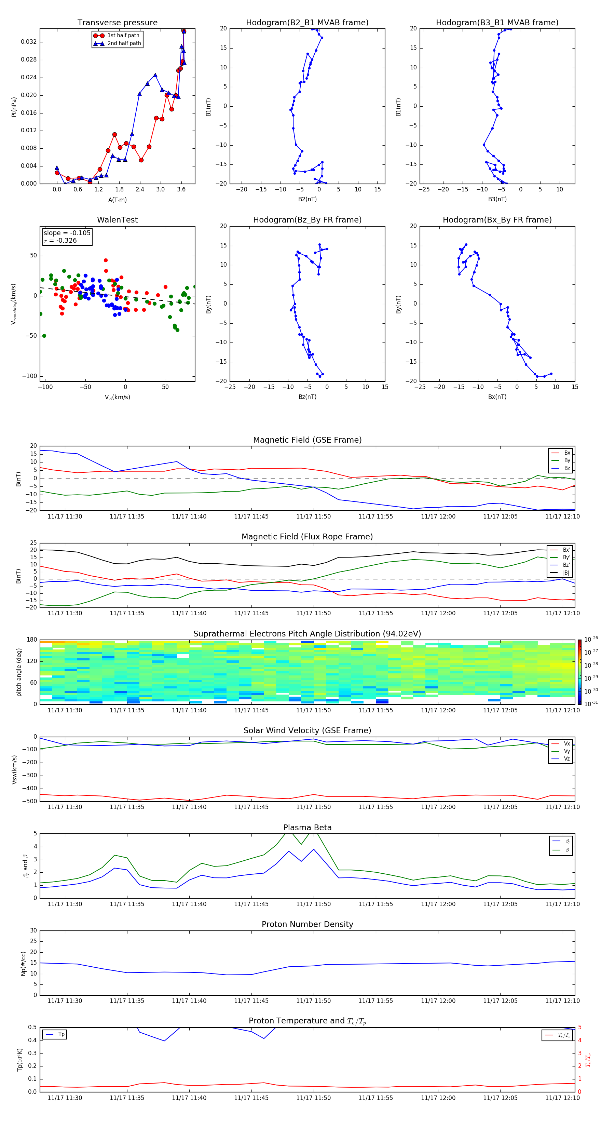Image resolution: width=615 pixels, height=1128 pixels.
Task: Click the 'Vremaining(km/s)' y-axis label
Action: (x=14, y=304)
